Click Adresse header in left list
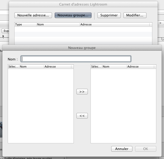This screenshot has width=164, height=159. pyautogui.click(x=58, y=67)
